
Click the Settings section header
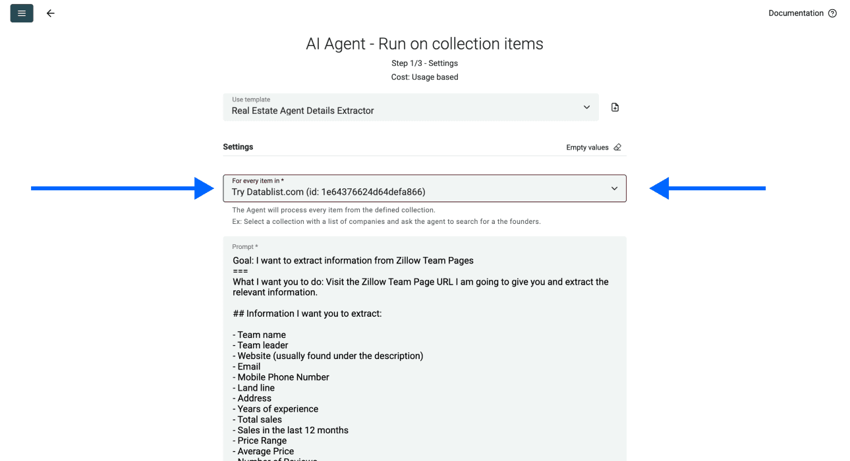pyautogui.click(x=238, y=146)
